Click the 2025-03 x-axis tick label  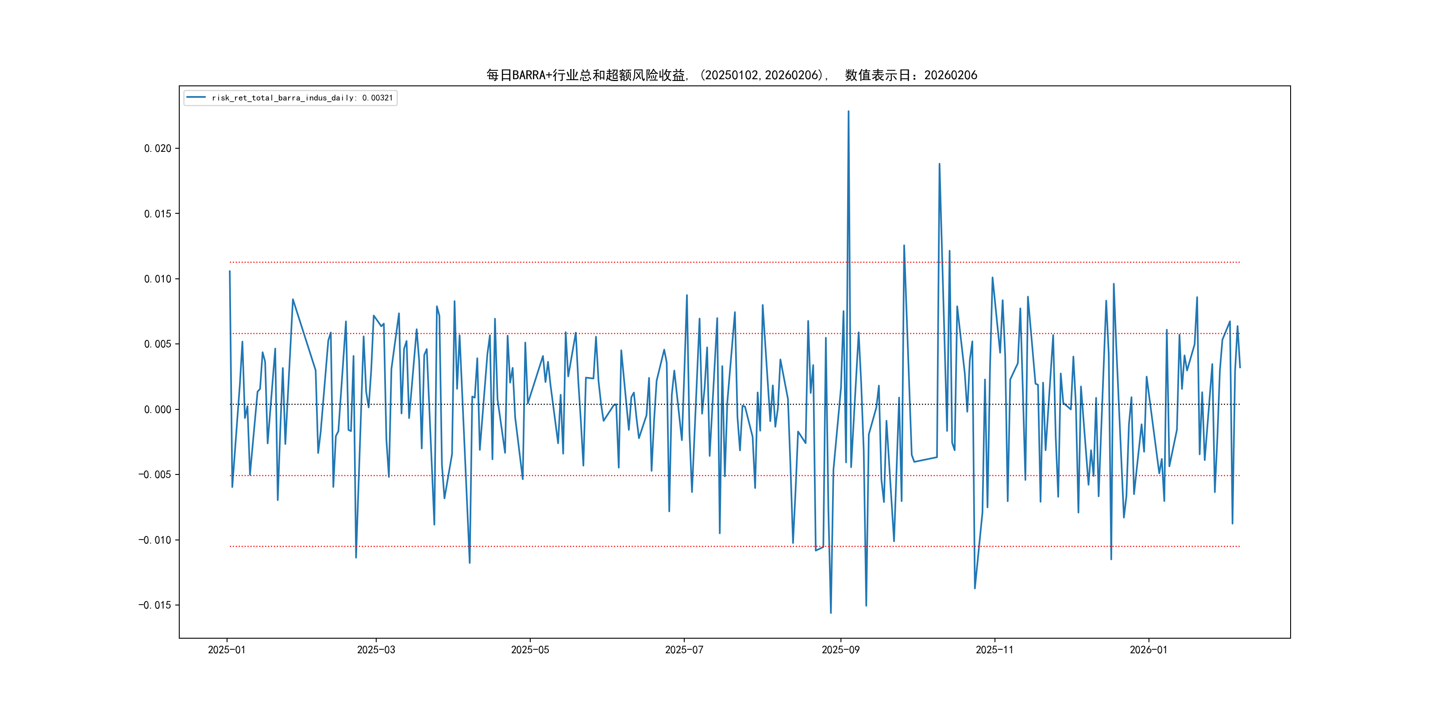(376, 650)
